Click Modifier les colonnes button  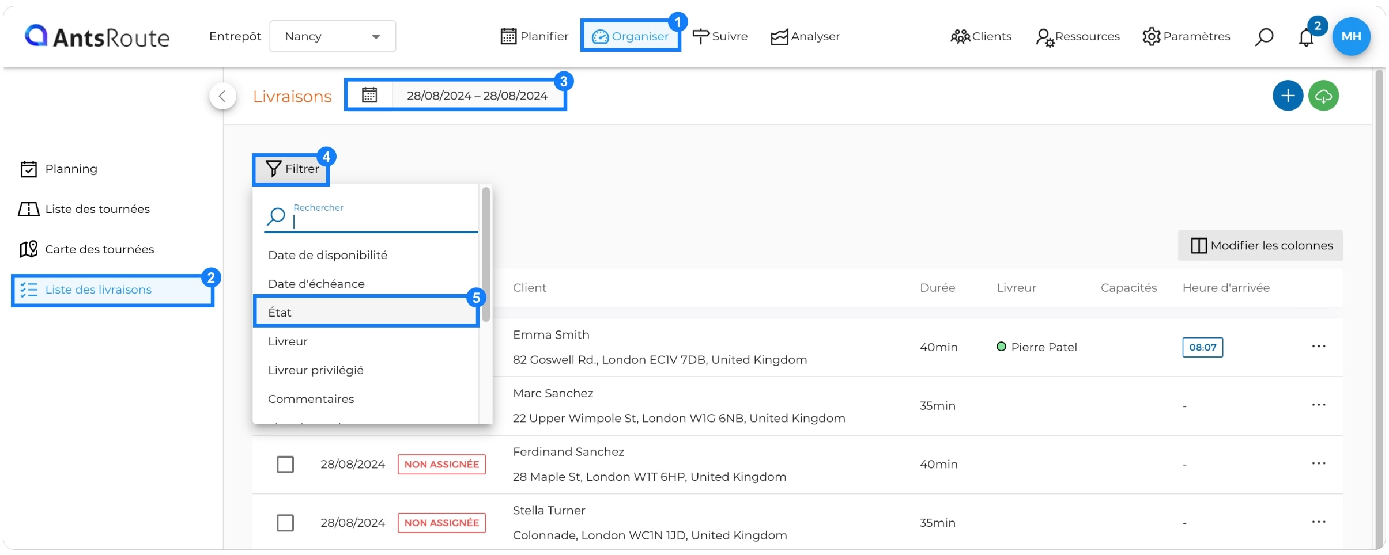point(1260,246)
